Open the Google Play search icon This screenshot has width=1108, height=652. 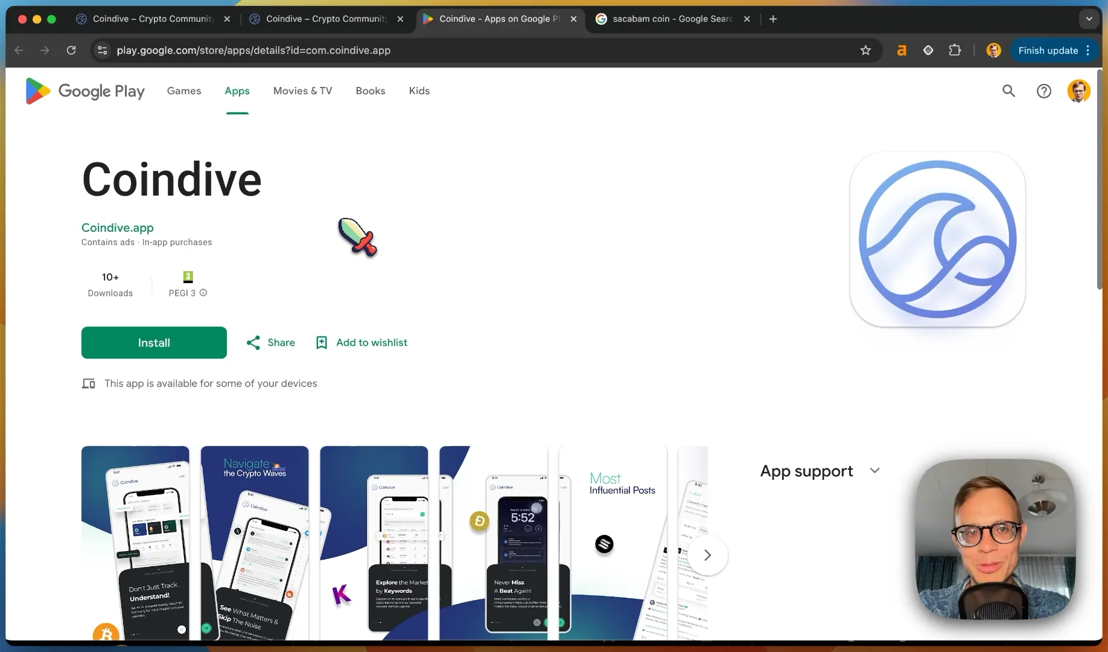pos(1008,91)
